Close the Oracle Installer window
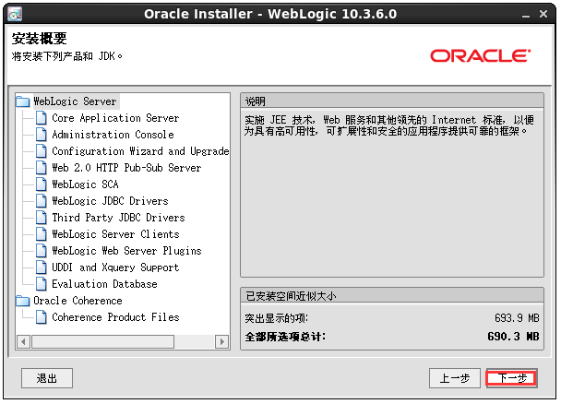The width and height of the screenshot is (561, 404). [x=543, y=14]
